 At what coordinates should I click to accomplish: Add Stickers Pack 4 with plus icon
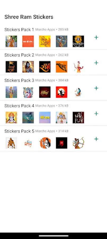[96, 114]
